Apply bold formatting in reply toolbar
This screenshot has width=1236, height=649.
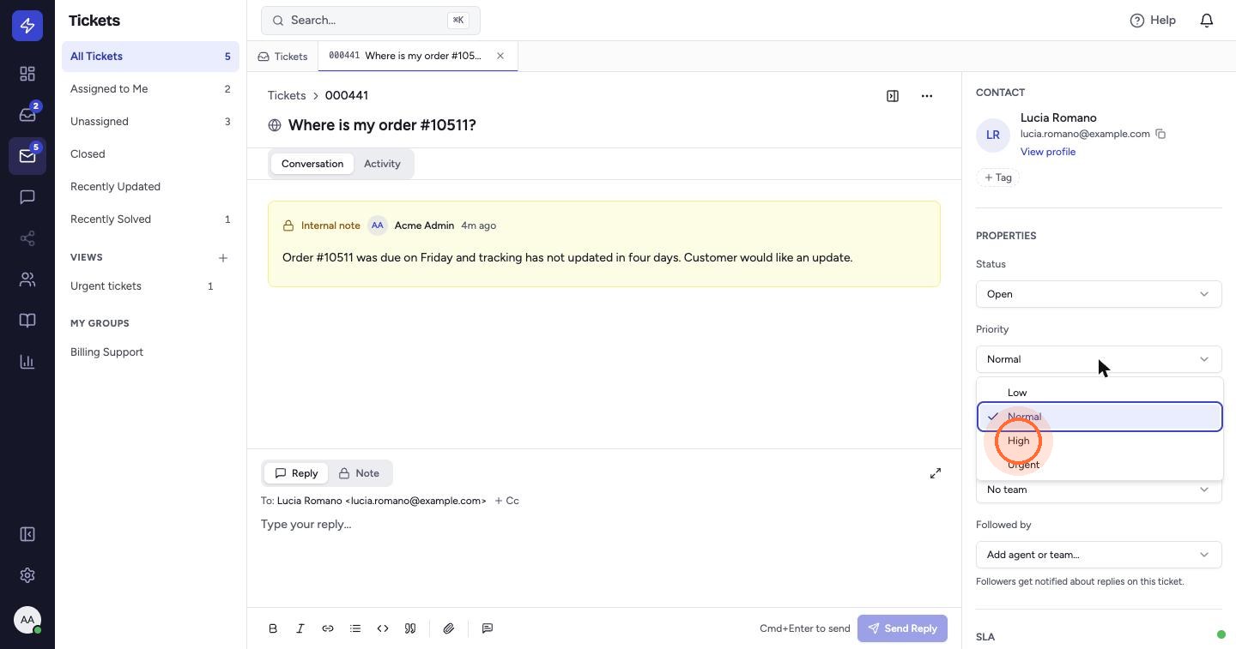point(273,628)
